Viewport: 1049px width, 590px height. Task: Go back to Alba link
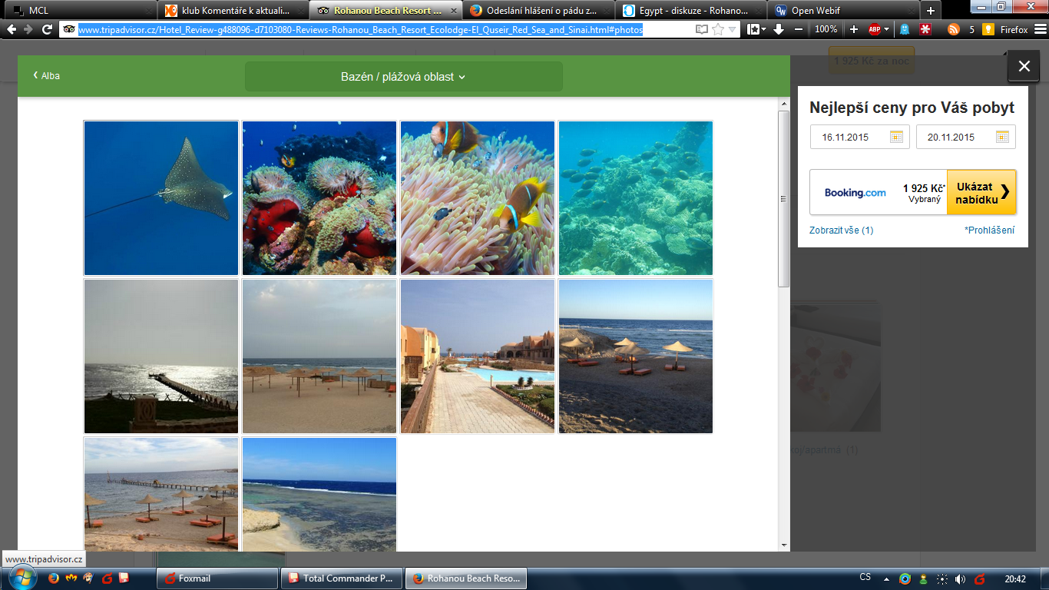point(46,76)
